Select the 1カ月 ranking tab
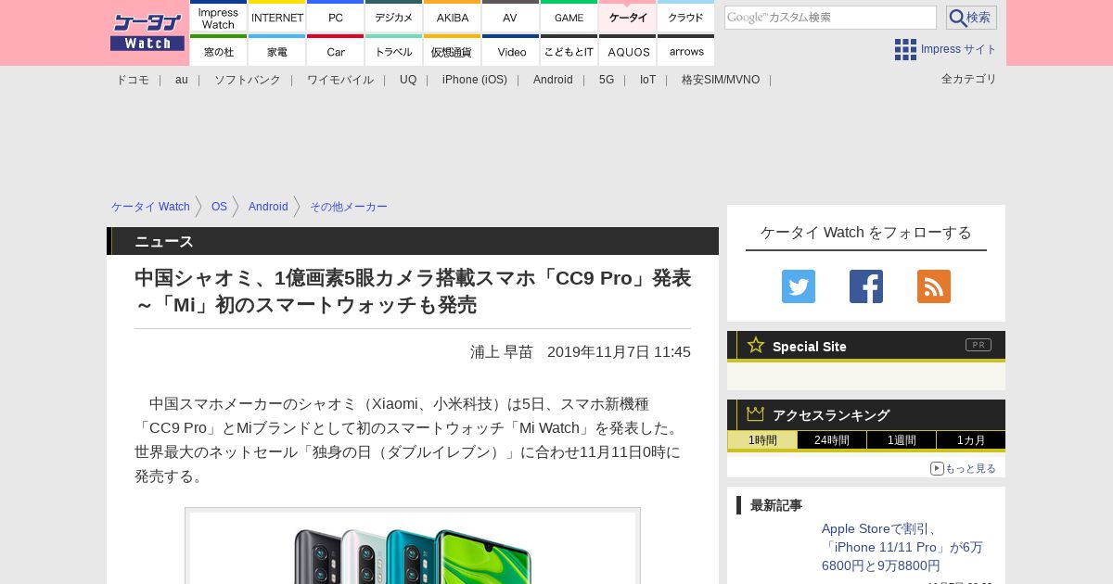Image resolution: width=1113 pixels, height=584 pixels. (971, 440)
